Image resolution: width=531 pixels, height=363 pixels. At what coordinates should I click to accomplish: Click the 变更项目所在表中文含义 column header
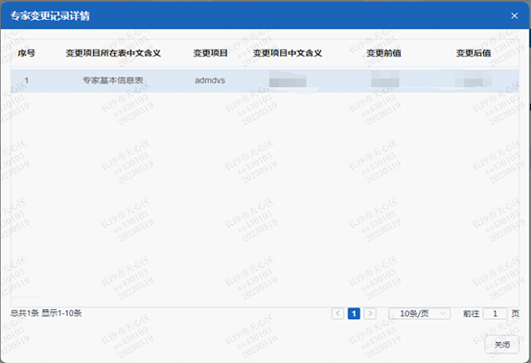[113, 53]
